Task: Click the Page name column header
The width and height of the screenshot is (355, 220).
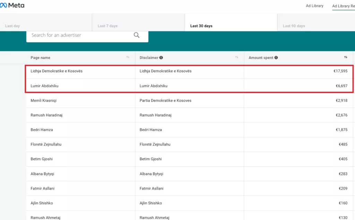Action: [40, 58]
